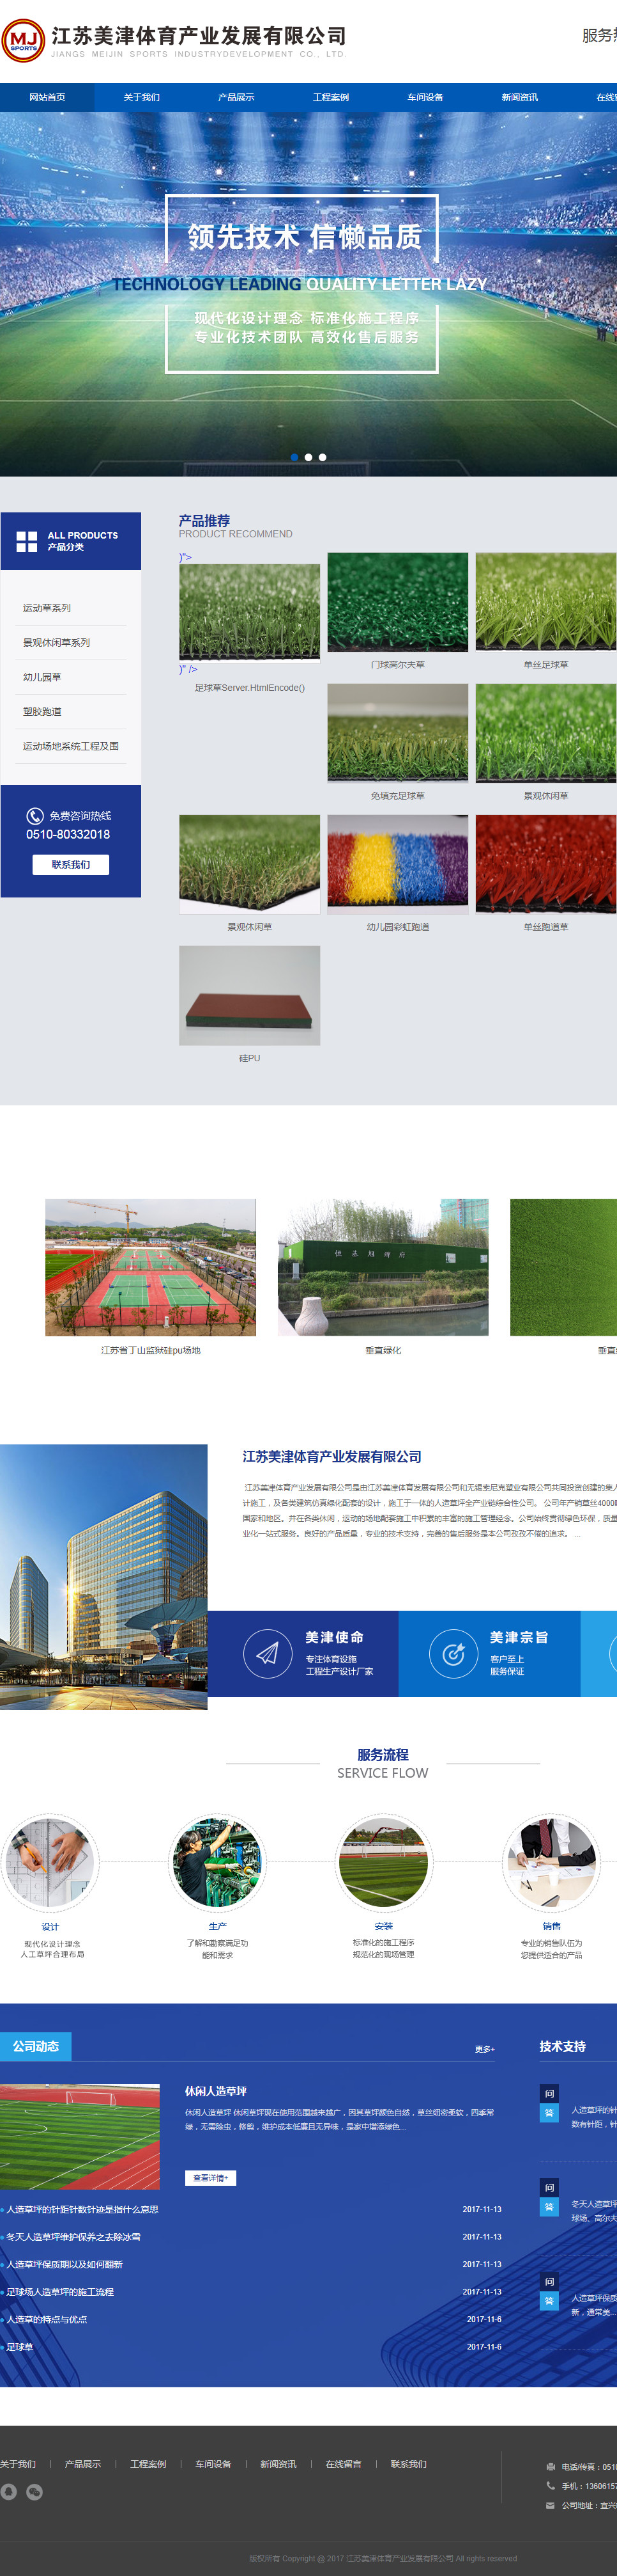Click the fax icon beside 电话/传真
Screen dimensions: 617x2576
tap(550, 2466)
